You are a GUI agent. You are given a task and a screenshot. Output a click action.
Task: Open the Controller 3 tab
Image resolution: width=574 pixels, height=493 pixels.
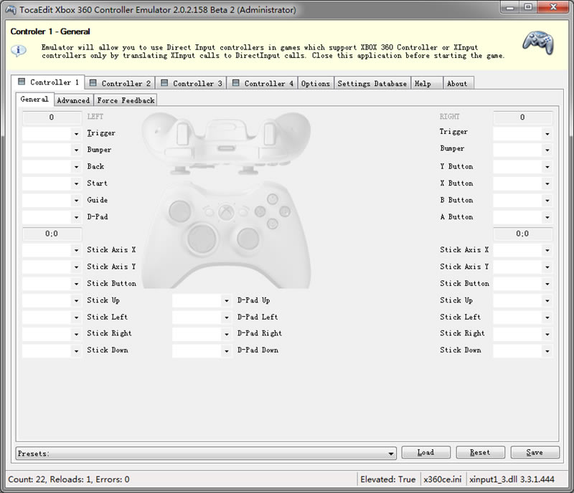point(191,83)
